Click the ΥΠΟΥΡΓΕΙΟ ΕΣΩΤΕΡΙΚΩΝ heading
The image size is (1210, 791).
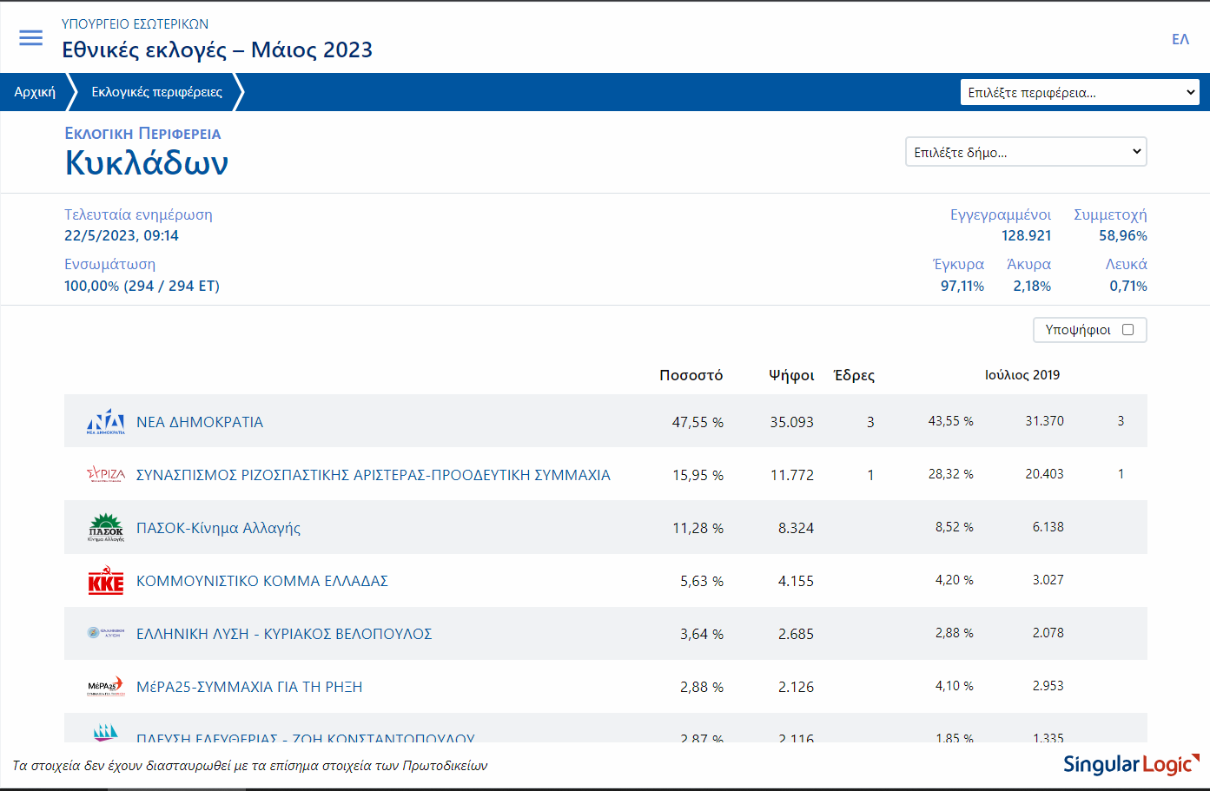(135, 24)
